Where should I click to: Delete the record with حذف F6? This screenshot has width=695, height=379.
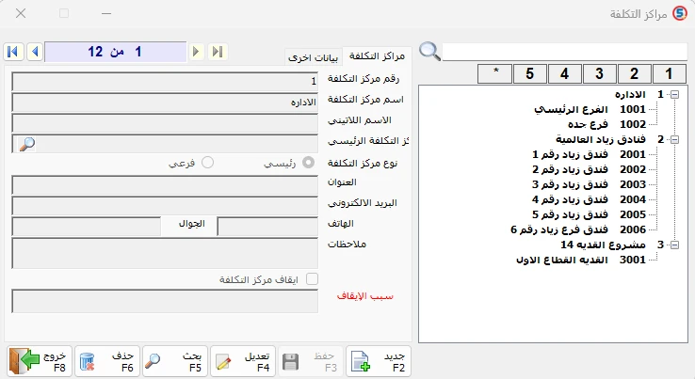point(107,361)
